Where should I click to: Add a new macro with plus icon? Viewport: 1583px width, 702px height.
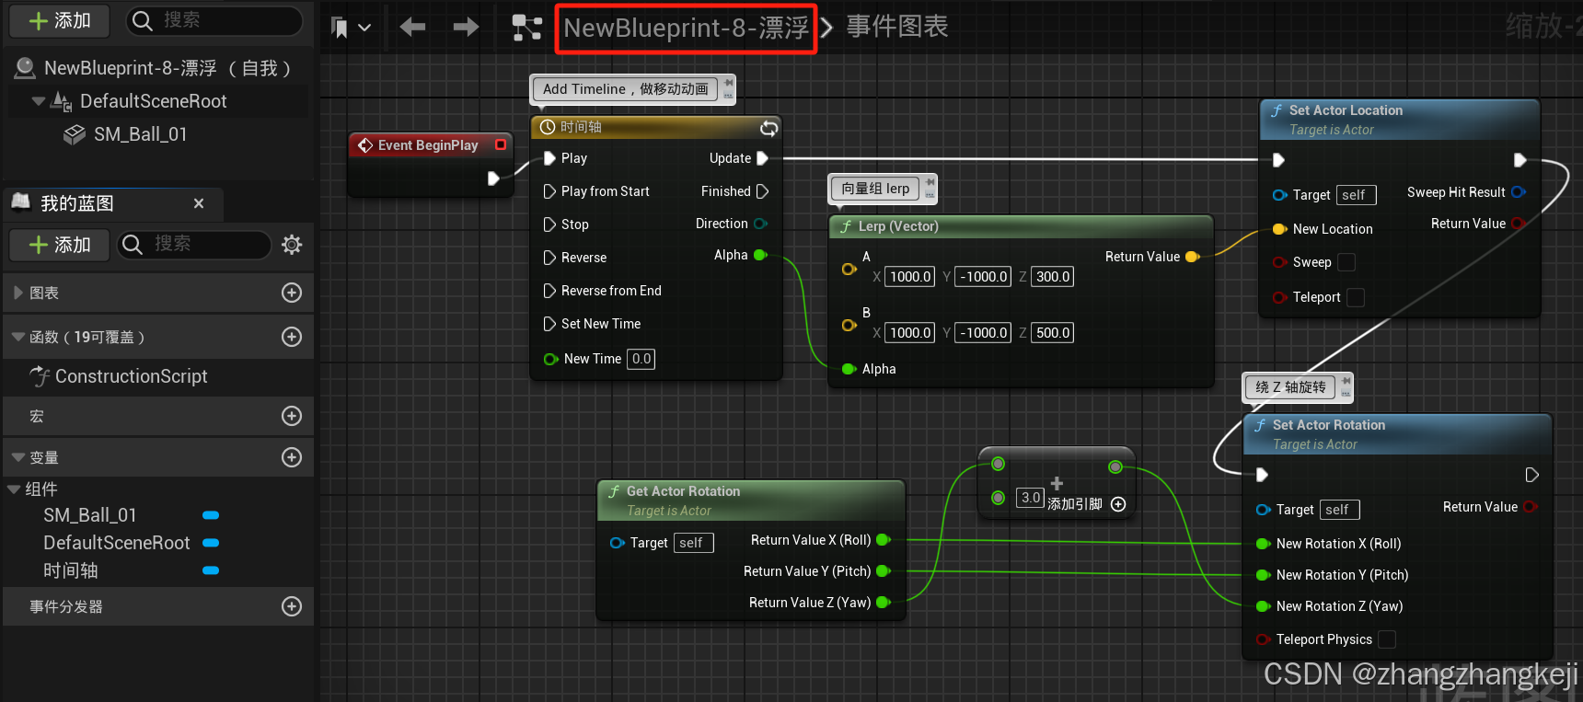click(292, 416)
